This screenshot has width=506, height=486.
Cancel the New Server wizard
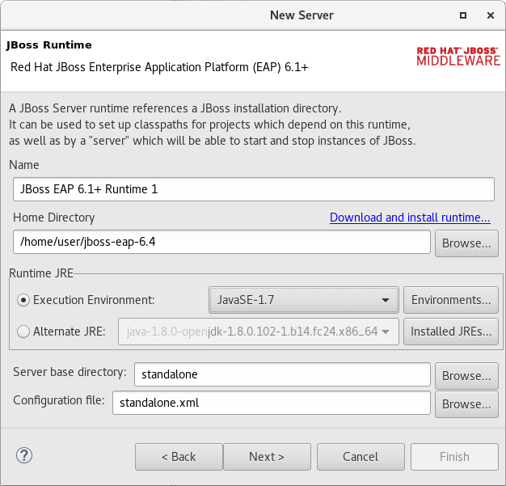click(x=361, y=457)
